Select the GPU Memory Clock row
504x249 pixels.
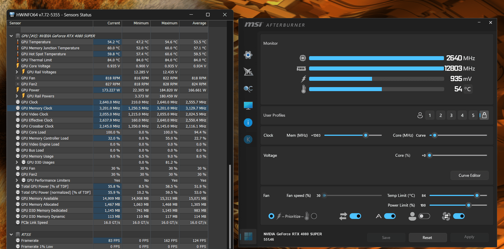pyautogui.click(x=108, y=108)
